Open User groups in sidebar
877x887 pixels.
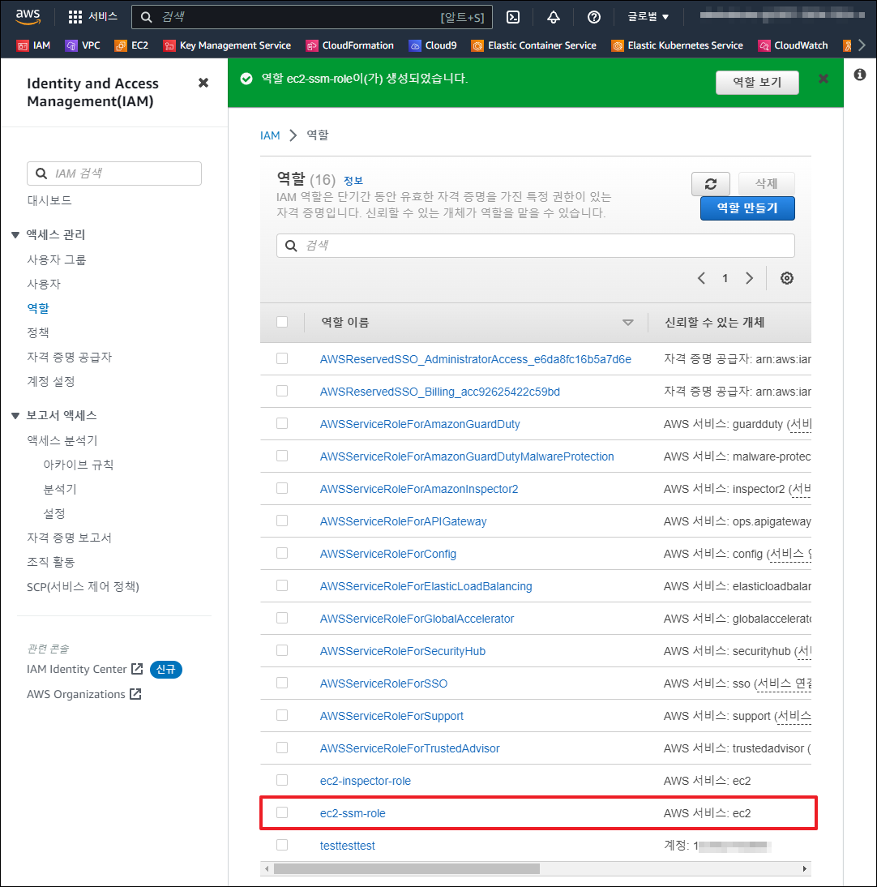coord(57,259)
